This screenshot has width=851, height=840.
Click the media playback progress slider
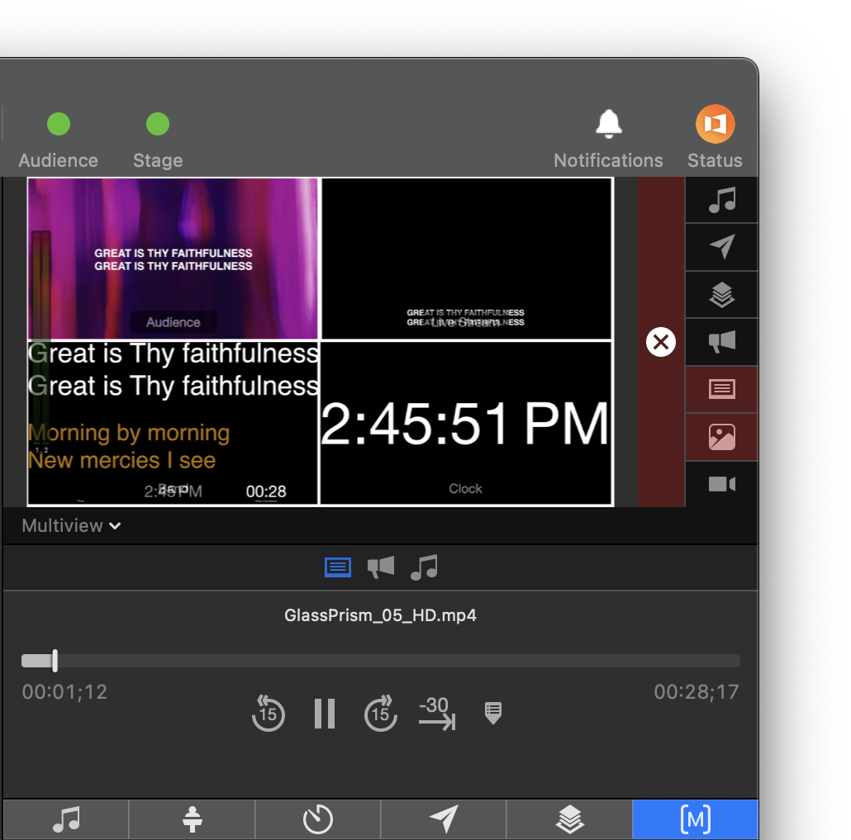380,661
